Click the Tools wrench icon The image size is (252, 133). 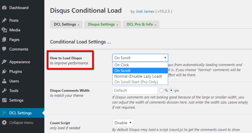(4, 91)
